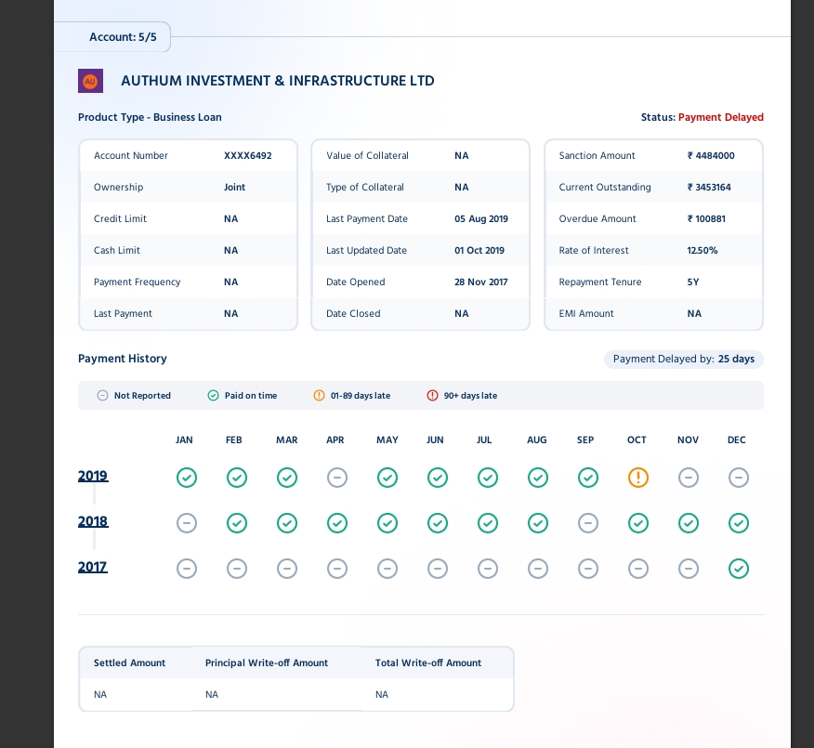The image size is (814, 748).
Task: Click the orange late-payment icon for October 2019
Action: (637, 478)
